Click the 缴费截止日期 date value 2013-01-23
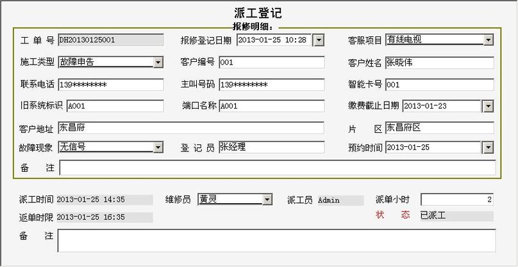The image size is (518, 267). pos(443,106)
